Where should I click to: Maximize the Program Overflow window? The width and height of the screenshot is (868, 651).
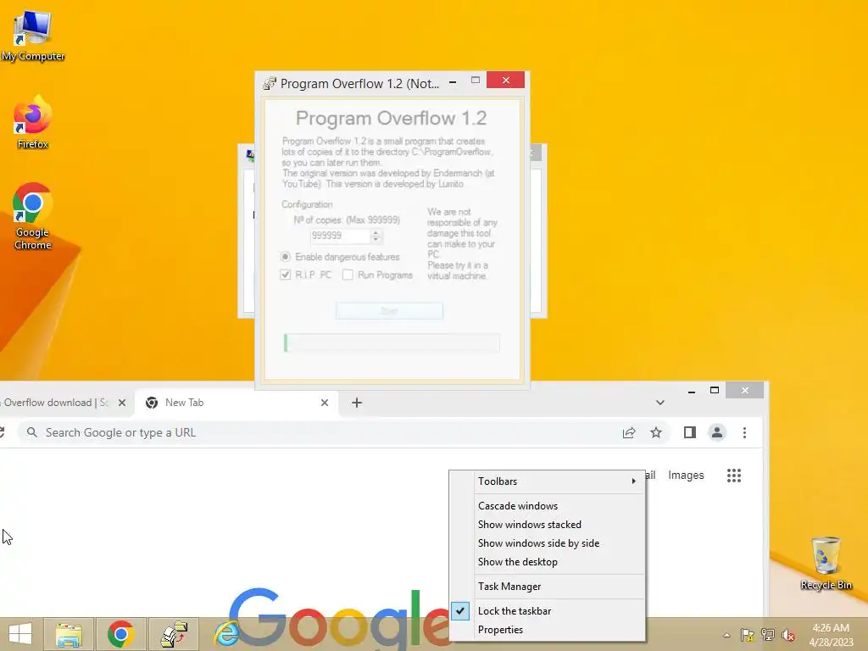[475, 81]
